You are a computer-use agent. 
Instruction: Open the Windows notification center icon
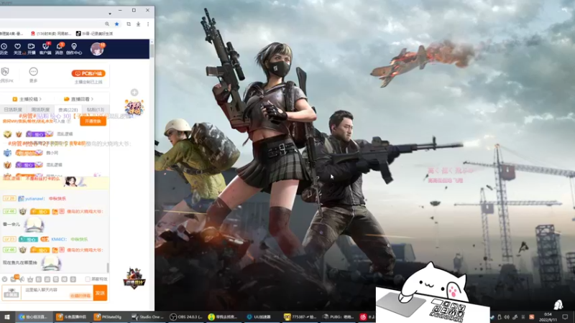(x=566, y=317)
